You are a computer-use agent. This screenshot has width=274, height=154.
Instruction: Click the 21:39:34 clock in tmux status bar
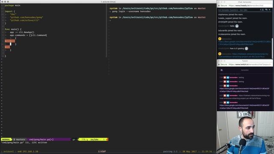click(x=206, y=151)
